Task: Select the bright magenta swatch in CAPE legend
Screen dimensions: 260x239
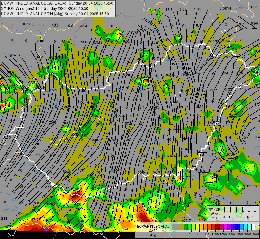Action: point(225,227)
